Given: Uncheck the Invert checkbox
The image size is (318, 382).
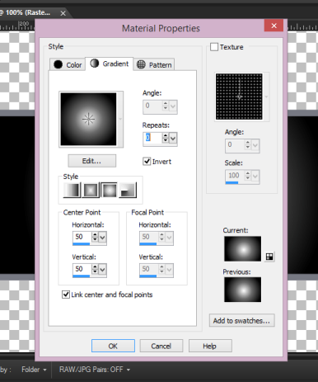Looking at the screenshot, I should [x=147, y=161].
